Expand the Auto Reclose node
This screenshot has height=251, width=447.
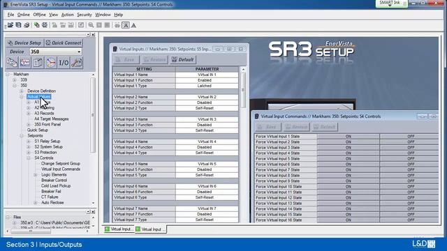point(36,203)
